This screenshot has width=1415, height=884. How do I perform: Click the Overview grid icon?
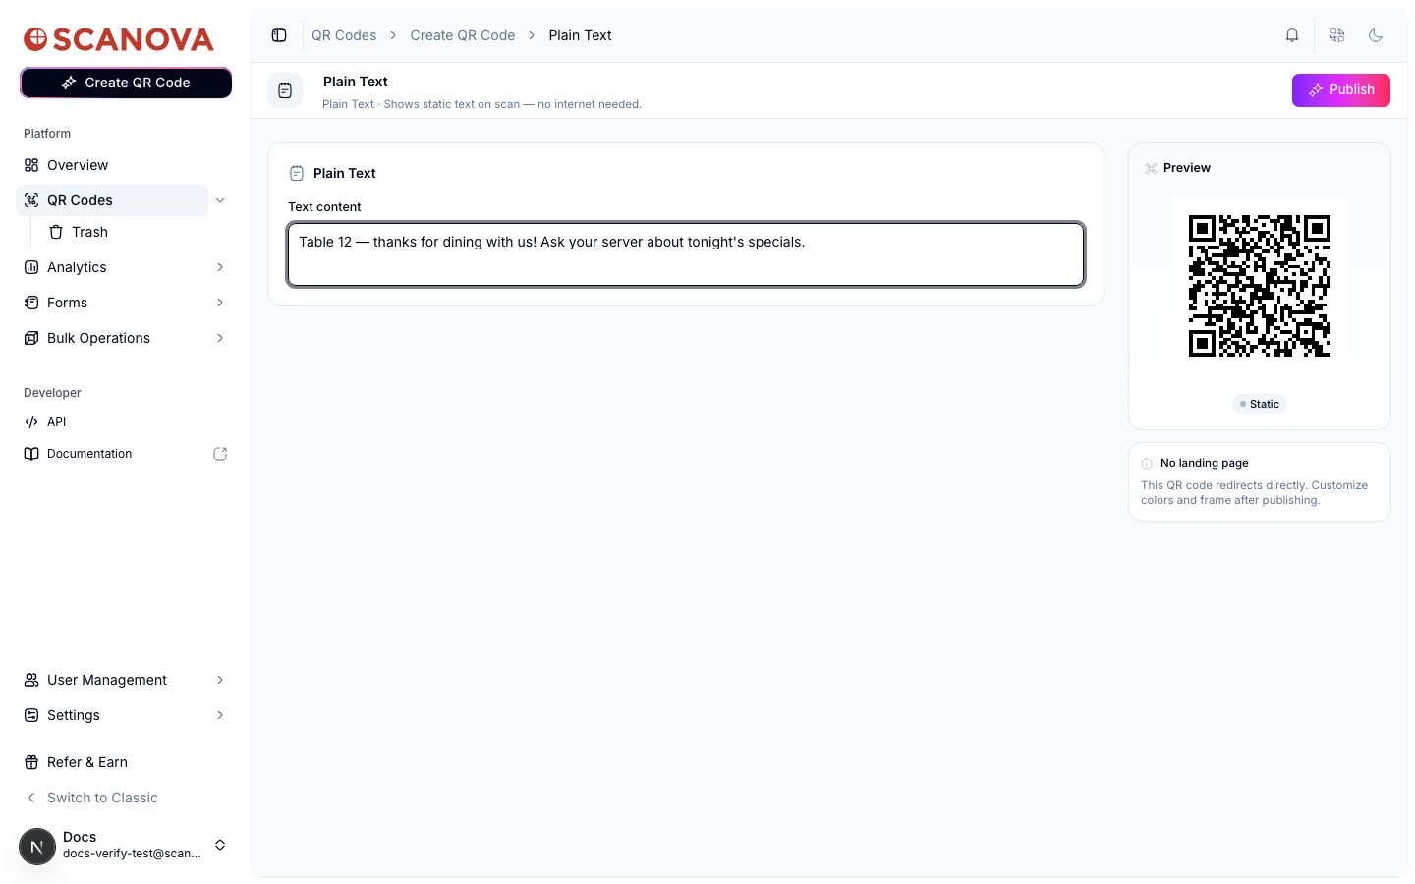click(31, 165)
